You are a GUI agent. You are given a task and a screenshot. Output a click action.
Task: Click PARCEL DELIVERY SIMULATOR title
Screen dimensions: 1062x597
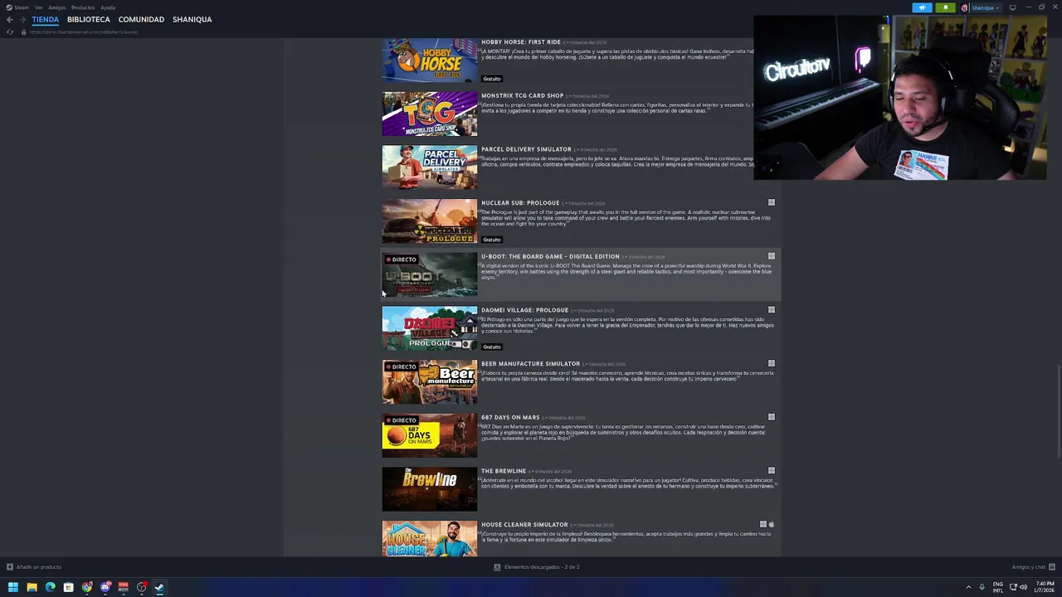pos(526,149)
